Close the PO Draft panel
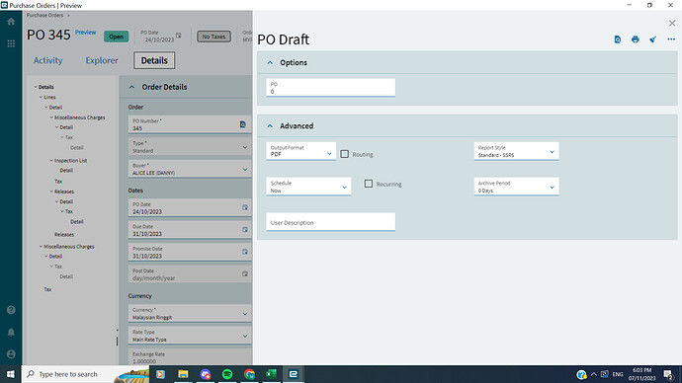This screenshot has height=383, width=682. pyautogui.click(x=672, y=23)
